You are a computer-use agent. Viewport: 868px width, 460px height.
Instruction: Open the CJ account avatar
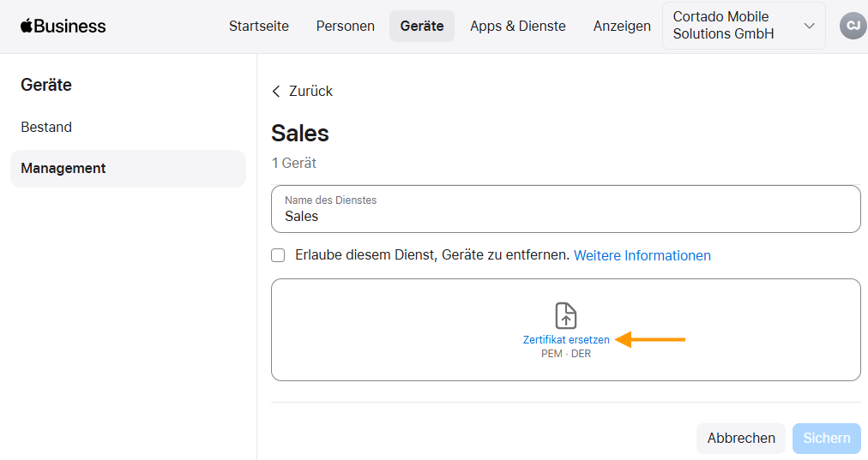click(853, 26)
